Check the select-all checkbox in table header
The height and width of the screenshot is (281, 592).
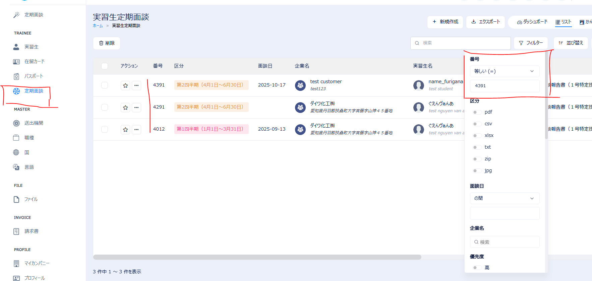tap(105, 66)
